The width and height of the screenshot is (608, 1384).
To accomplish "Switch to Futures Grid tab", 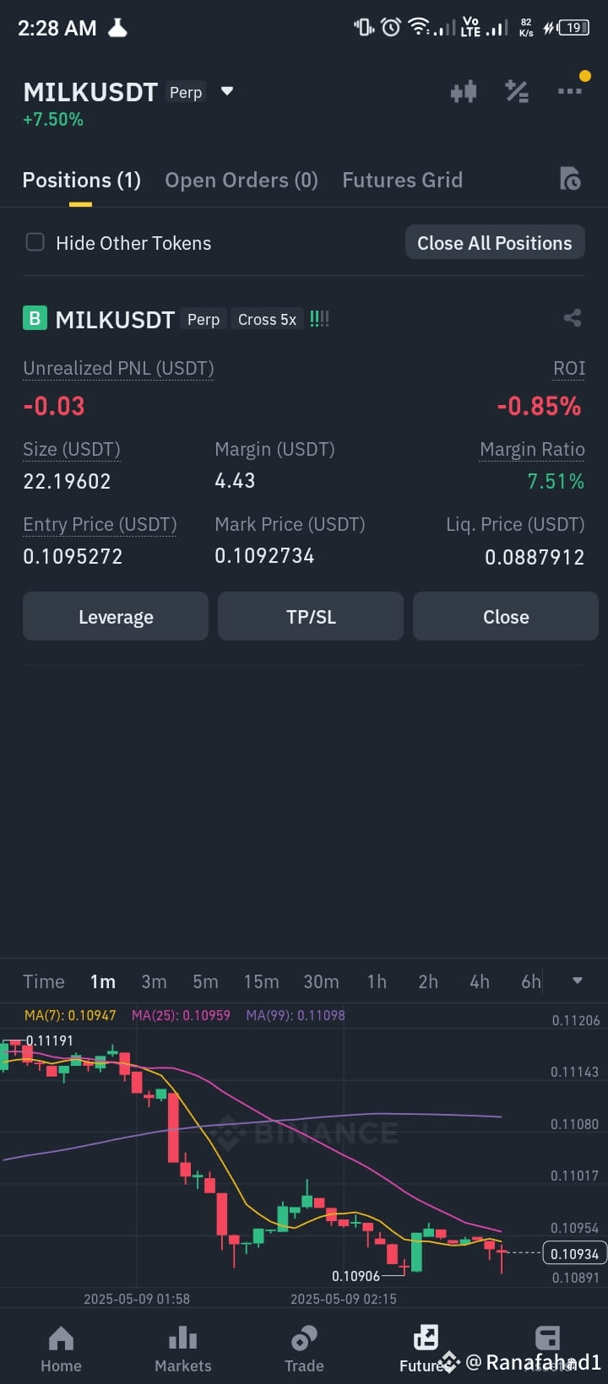I will tap(402, 180).
